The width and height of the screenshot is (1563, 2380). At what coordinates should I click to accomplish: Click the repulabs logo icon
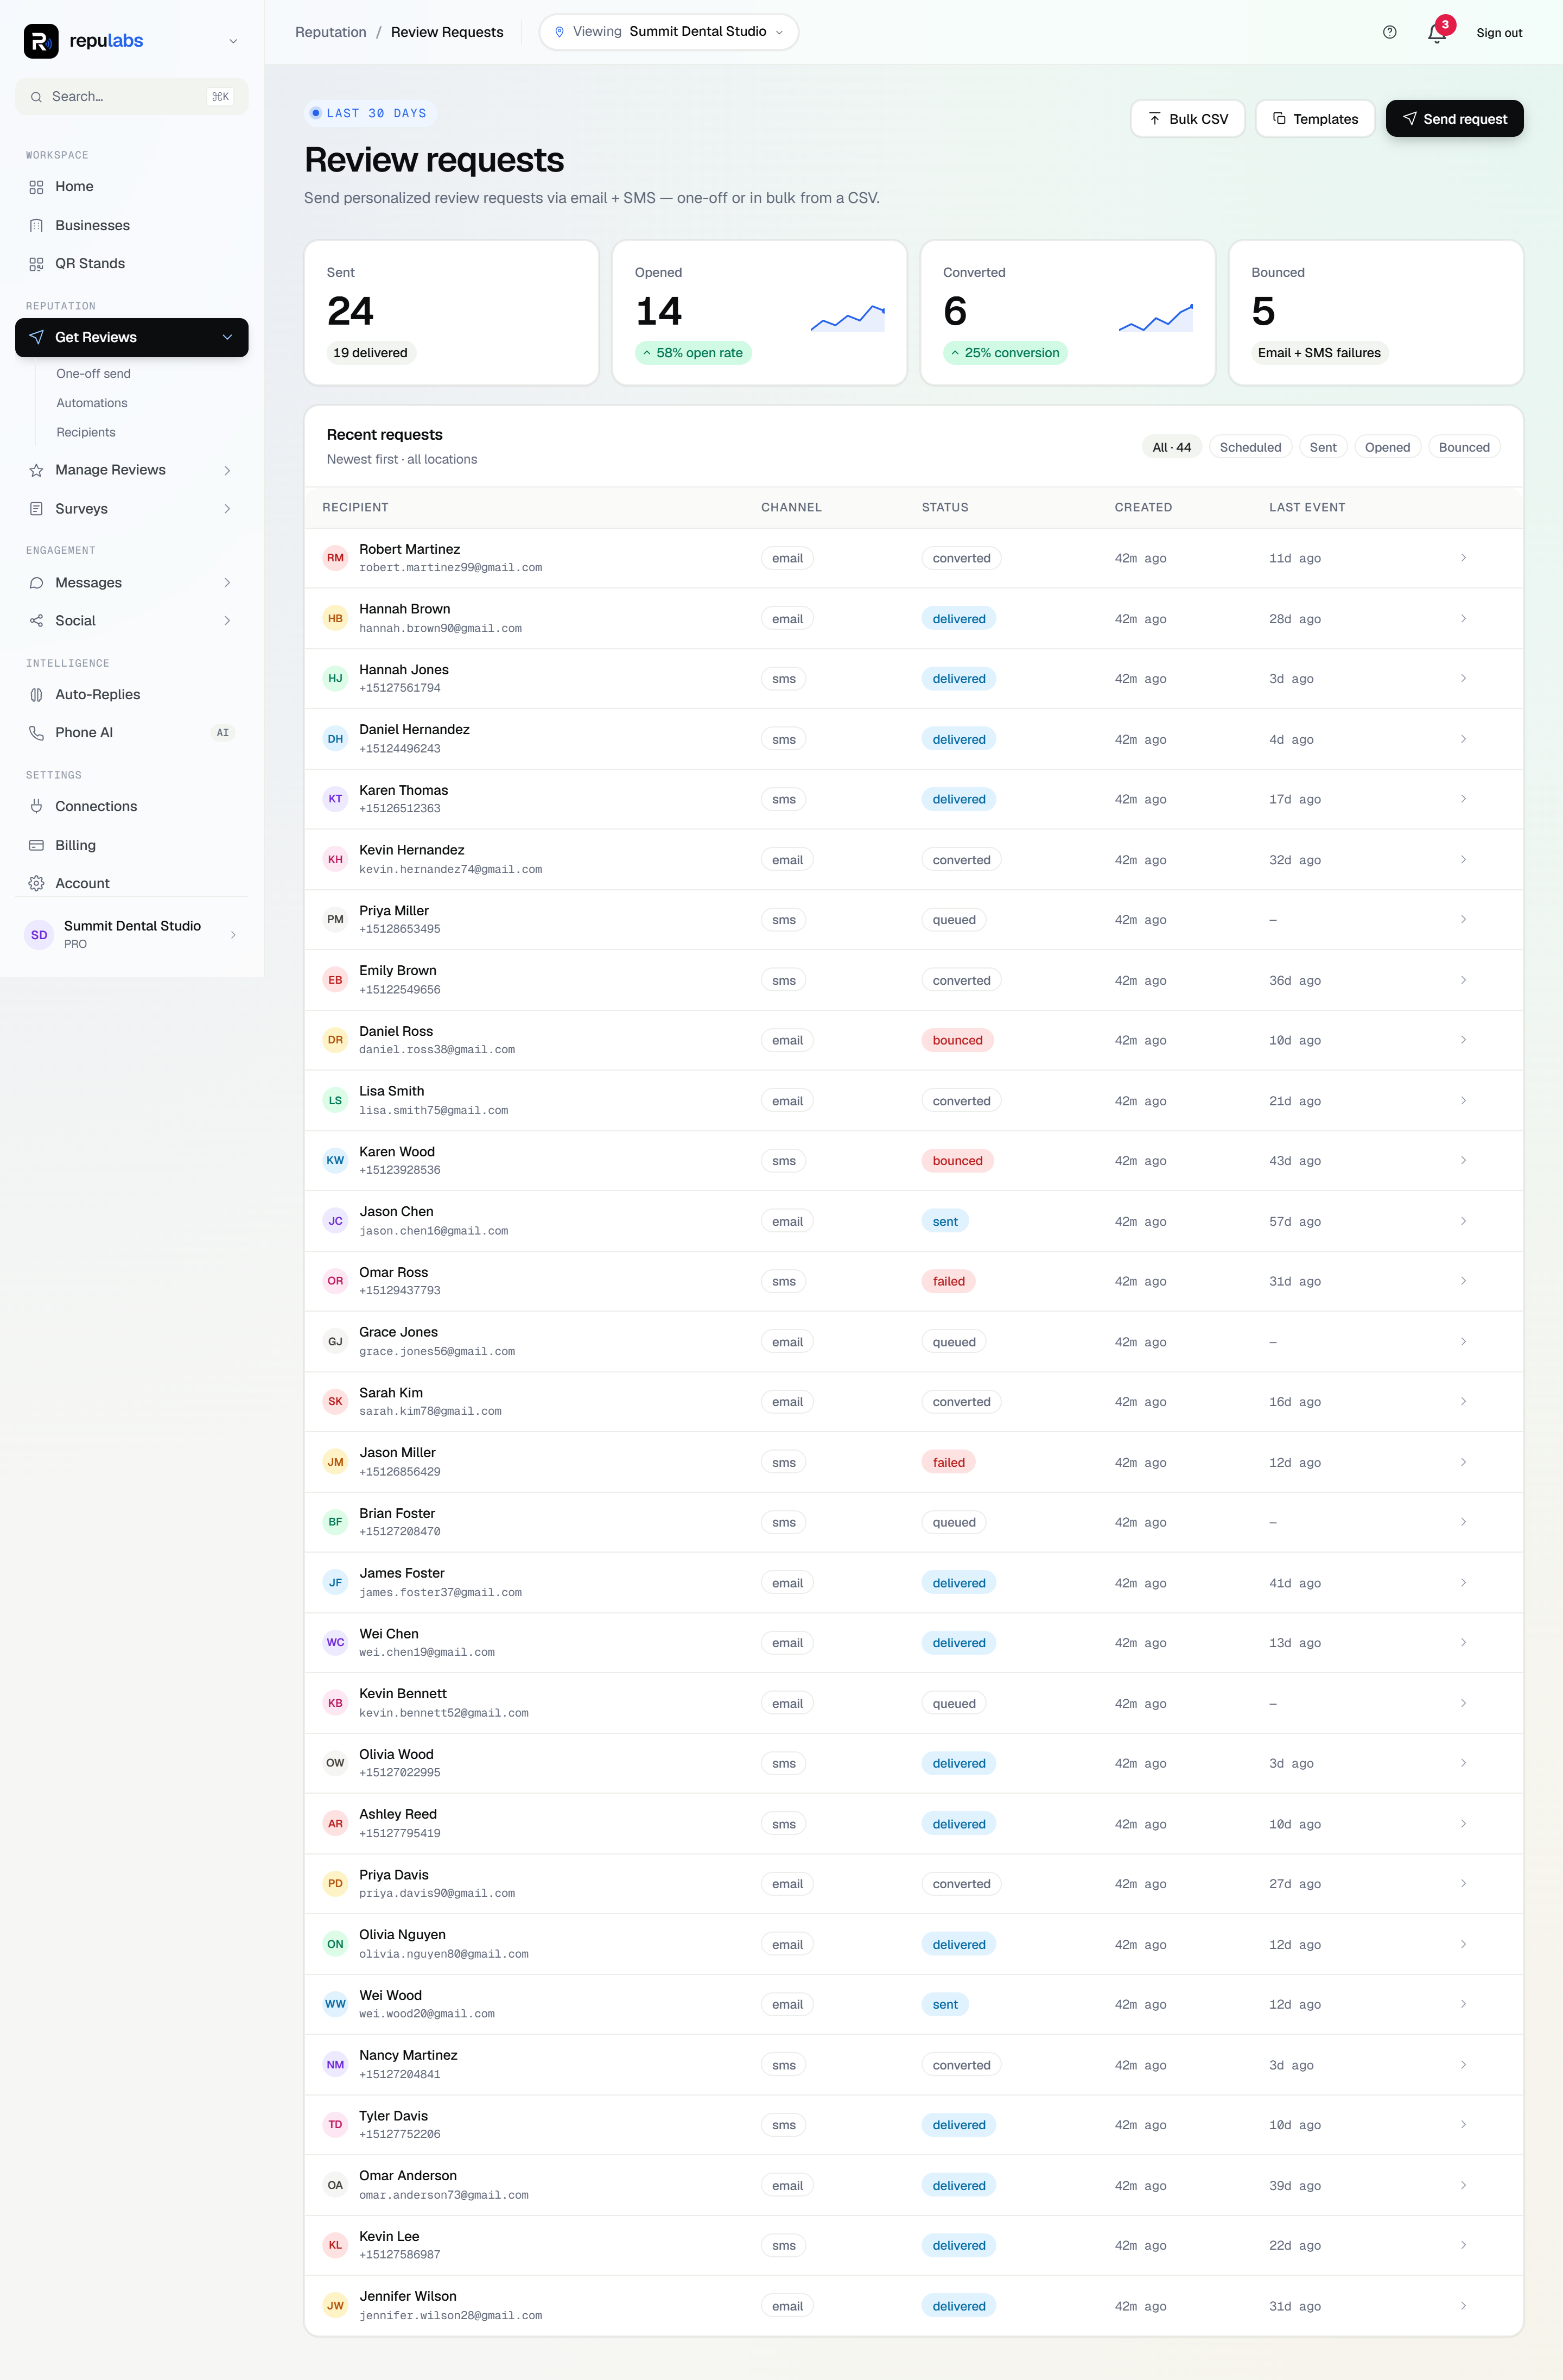click(41, 41)
